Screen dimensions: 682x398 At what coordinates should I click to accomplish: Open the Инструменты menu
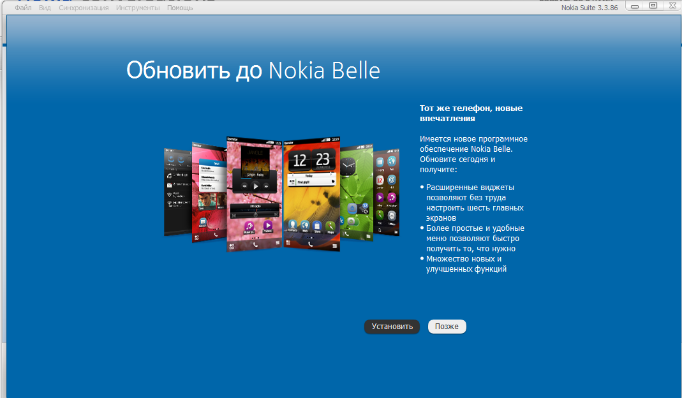click(138, 8)
